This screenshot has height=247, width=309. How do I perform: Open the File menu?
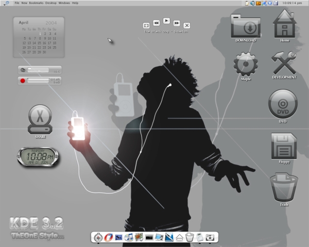(x=17, y=3)
